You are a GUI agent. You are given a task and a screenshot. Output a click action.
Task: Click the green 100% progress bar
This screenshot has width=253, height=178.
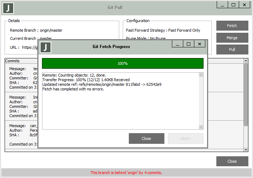pyautogui.click(x=122, y=63)
